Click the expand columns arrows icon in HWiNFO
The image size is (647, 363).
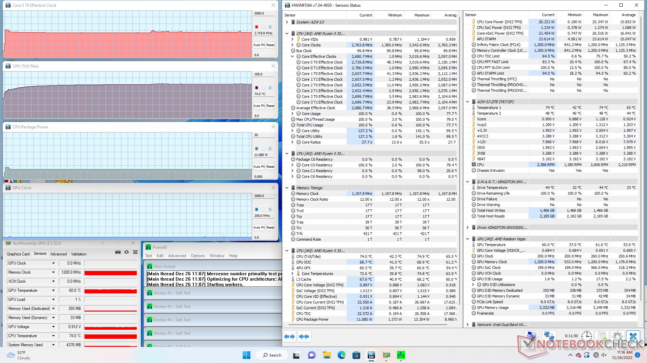pyautogui.click(x=289, y=336)
